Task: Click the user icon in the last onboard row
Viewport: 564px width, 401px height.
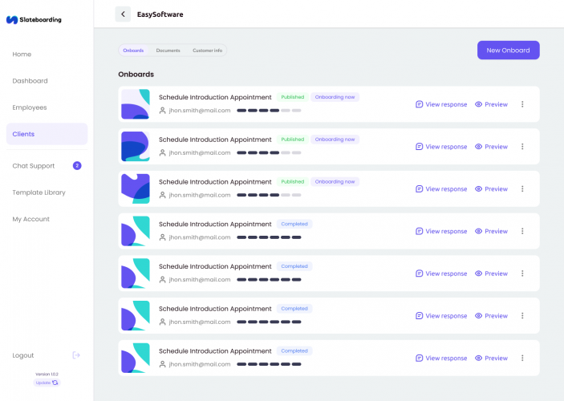Action: (163, 364)
